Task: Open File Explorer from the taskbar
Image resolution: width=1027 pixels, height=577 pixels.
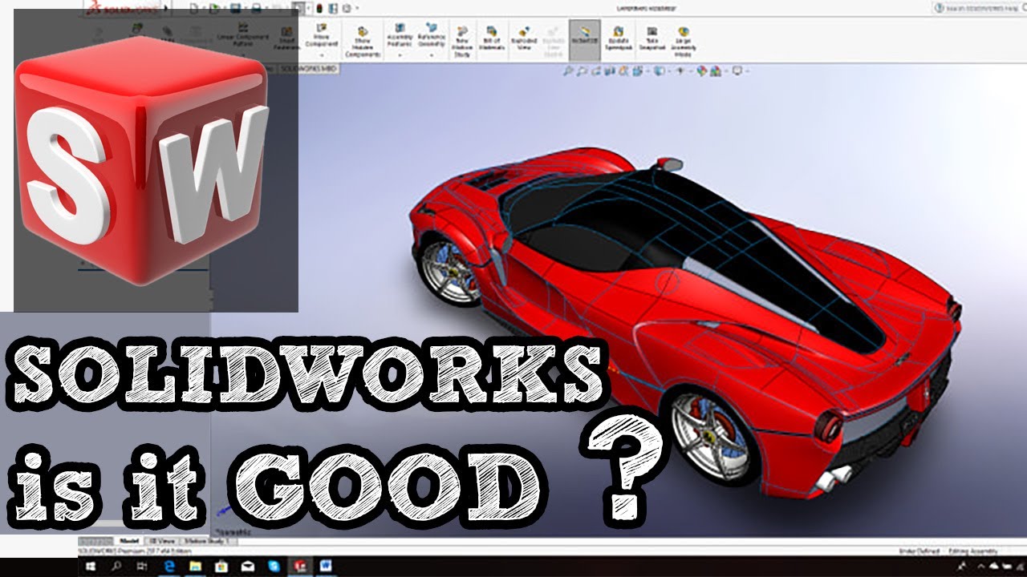Action: coord(195,567)
